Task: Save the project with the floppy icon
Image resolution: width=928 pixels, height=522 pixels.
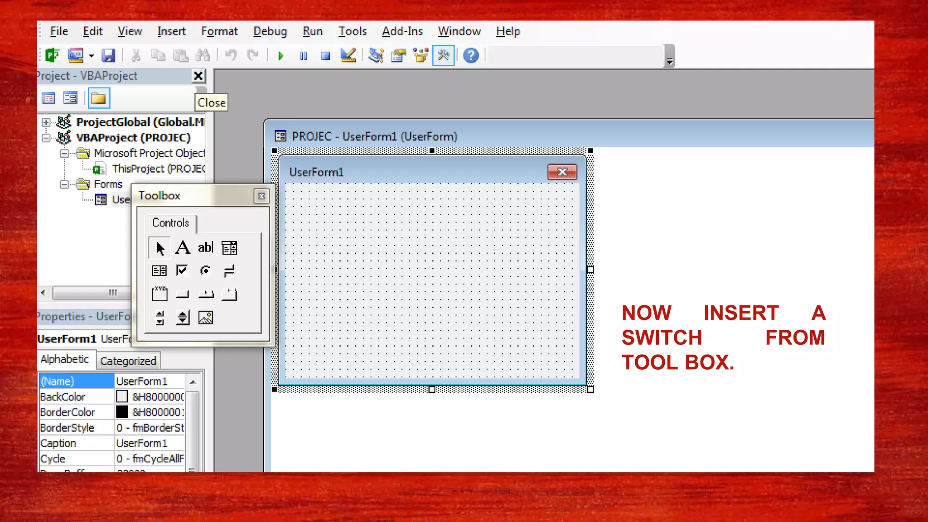Action: 108,56
